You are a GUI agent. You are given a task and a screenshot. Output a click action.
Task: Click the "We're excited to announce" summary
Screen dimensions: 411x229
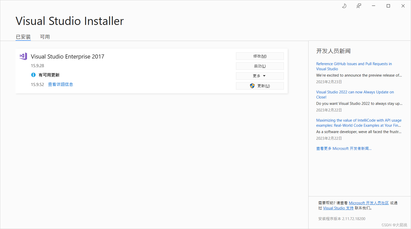coord(359,75)
